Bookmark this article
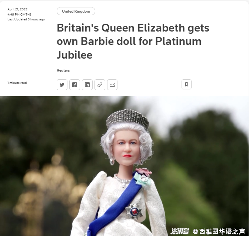The width and height of the screenshot is (249, 237). pos(186,85)
